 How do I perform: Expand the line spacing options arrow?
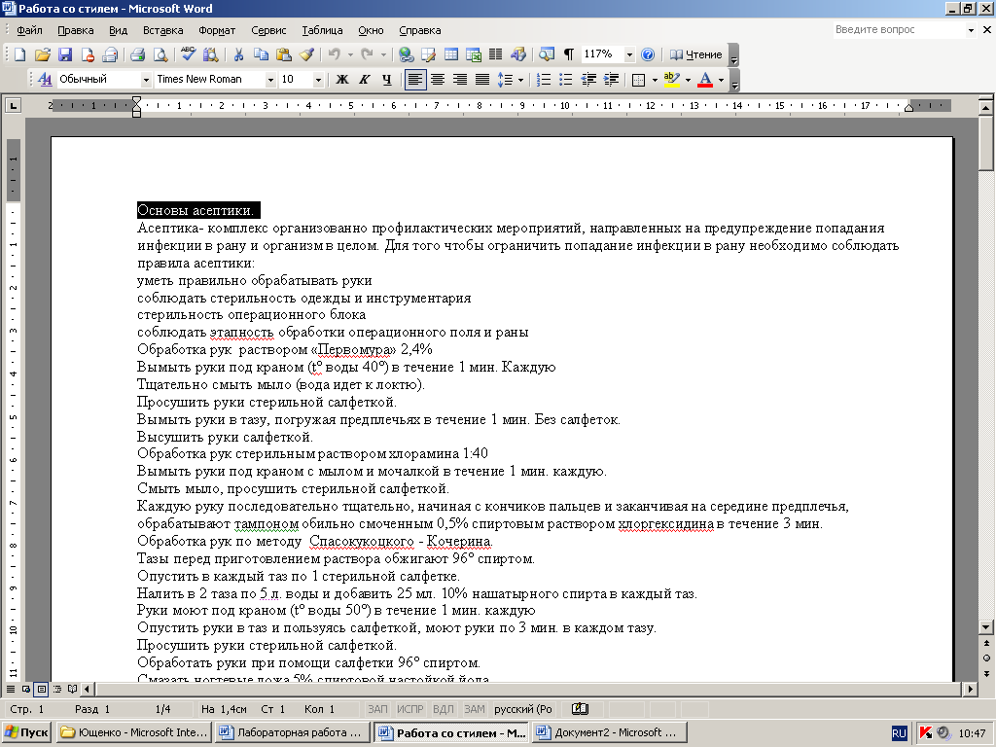pos(521,80)
